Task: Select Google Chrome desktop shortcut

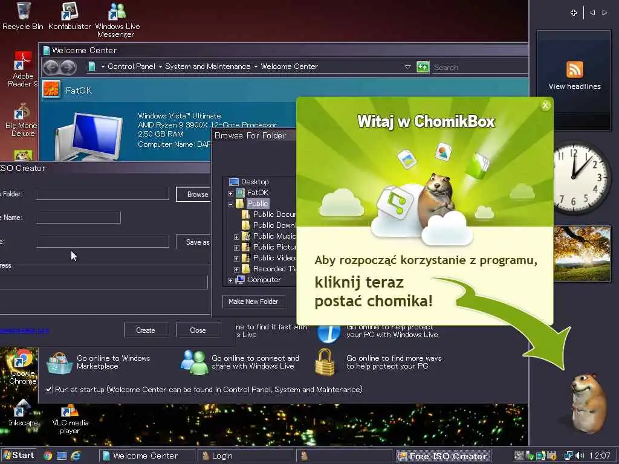Action: [23, 367]
